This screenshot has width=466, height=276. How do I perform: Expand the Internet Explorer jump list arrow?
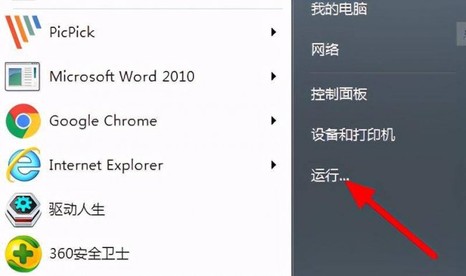point(273,165)
